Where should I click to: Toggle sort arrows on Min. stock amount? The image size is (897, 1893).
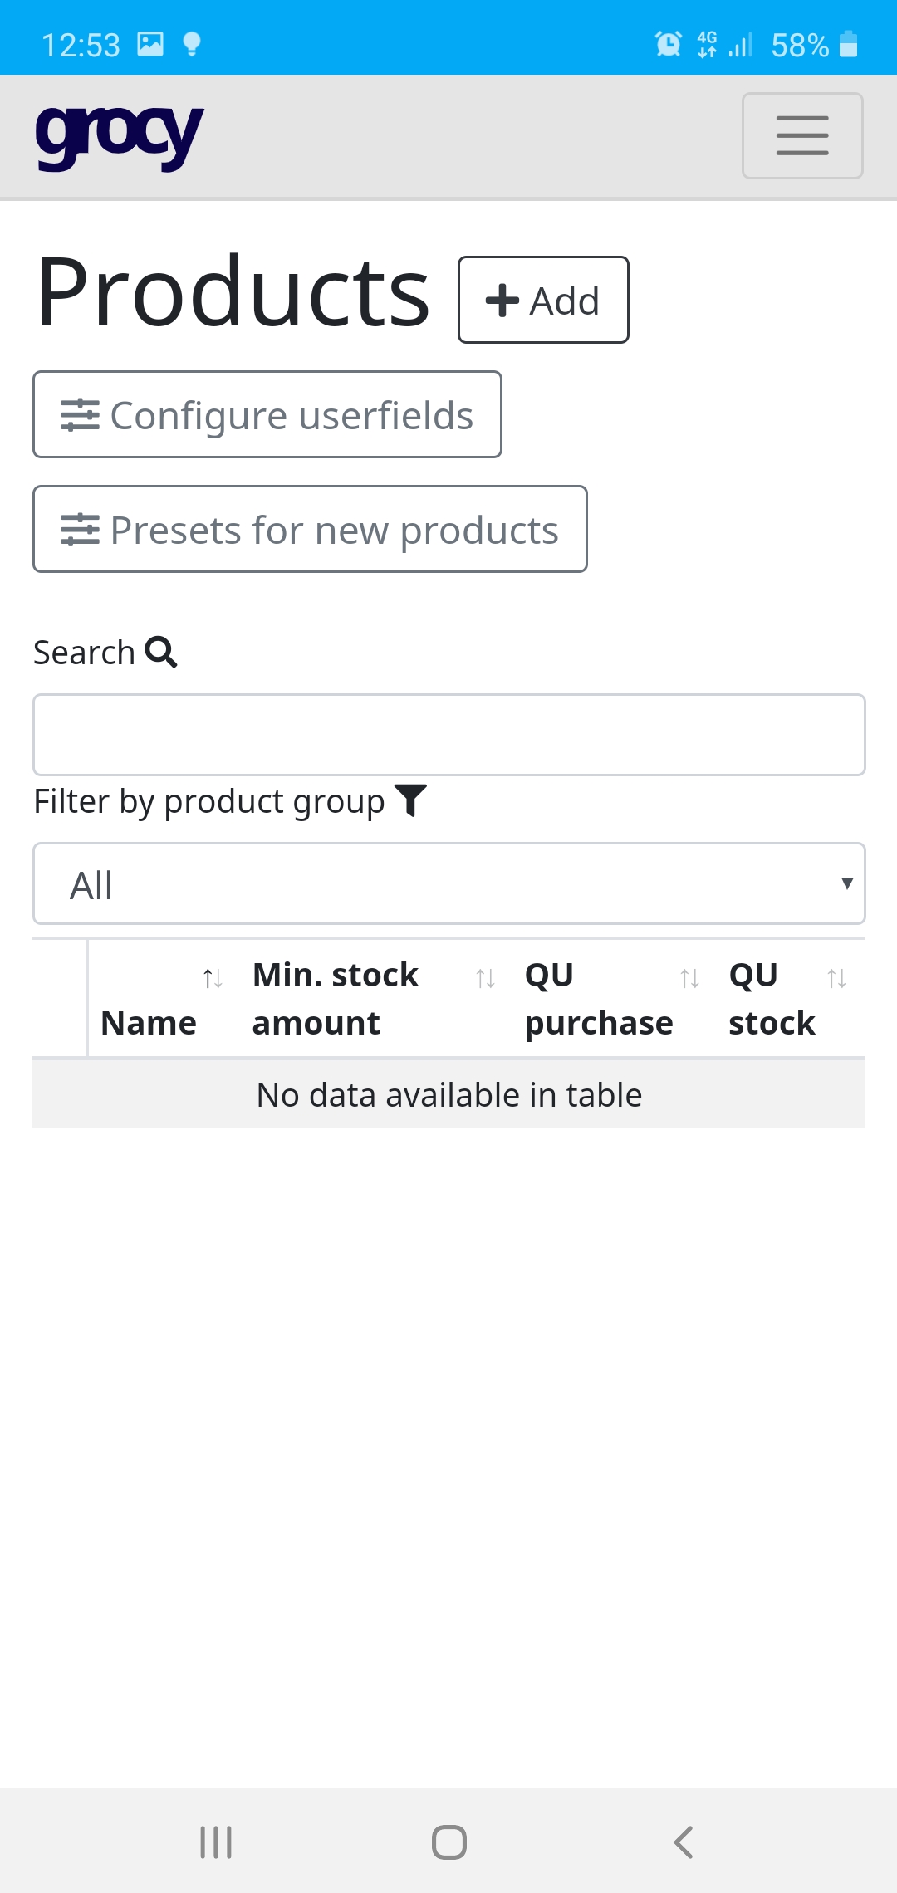485,979
